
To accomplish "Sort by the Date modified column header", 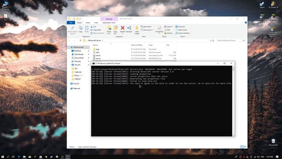I will pos(137,45).
